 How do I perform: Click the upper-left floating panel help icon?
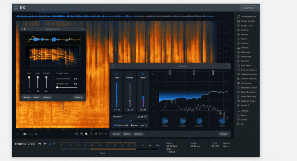82,29
